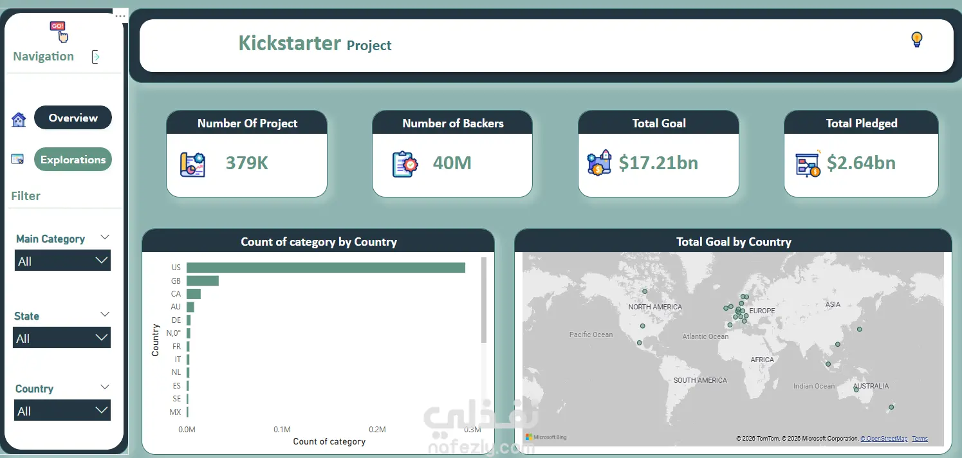The height and width of the screenshot is (458, 962).
Task: Click the home icon next to Overview
Action: point(19,119)
